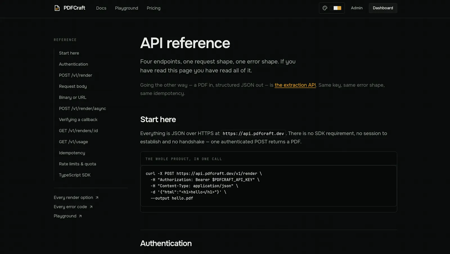Click the inline https://api.pdfcraft.dev code
The width and height of the screenshot is (450, 254).
(x=253, y=133)
